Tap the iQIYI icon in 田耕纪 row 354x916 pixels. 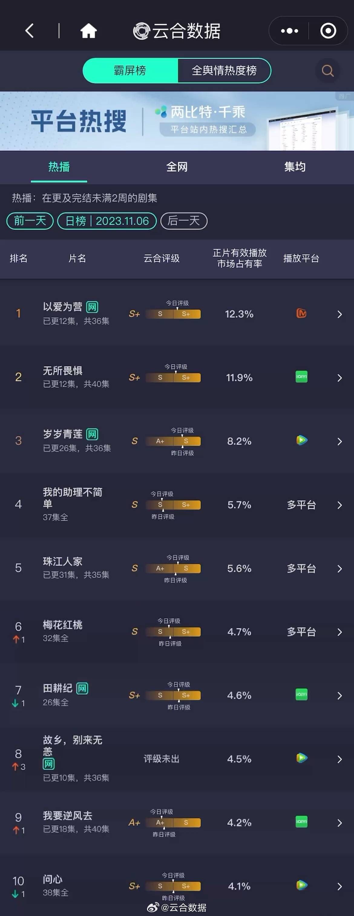pos(301,694)
